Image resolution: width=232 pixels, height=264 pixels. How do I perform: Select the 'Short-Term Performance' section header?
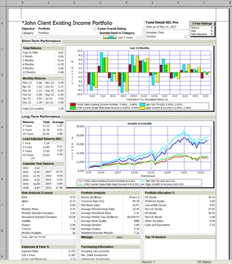(x=41, y=41)
